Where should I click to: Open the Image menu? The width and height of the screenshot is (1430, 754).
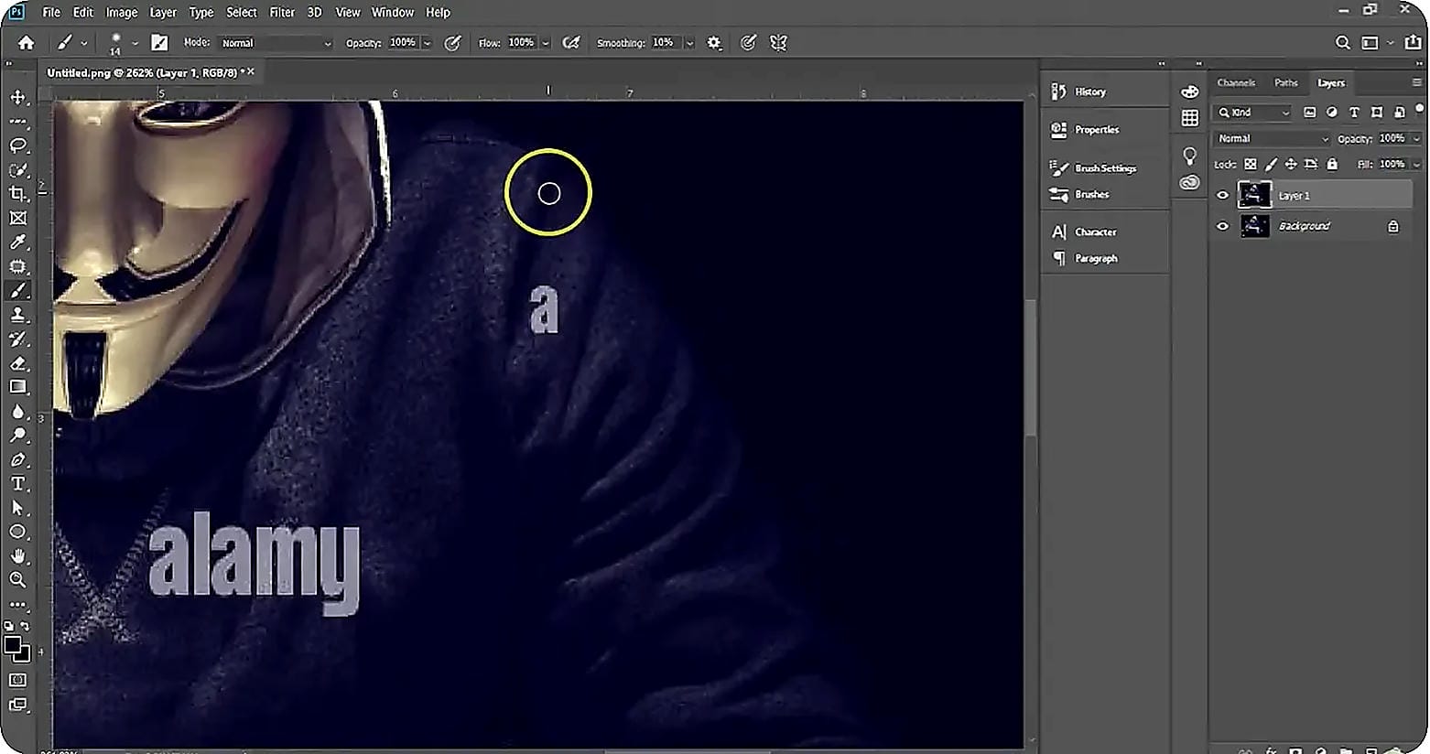coord(121,12)
